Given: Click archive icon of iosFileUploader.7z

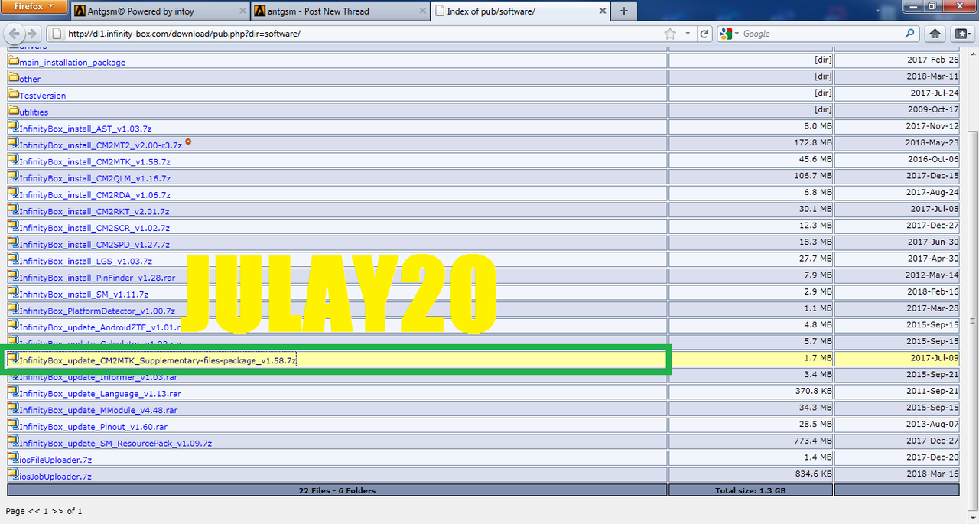Looking at the screenshot, I should 13,457.
